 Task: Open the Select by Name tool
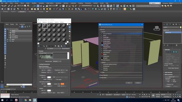click(28, 6)
